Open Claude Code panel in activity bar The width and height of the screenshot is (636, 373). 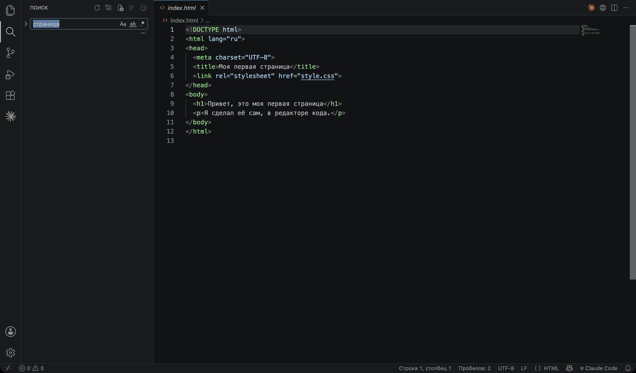pyautogui.click(x=10, y=116)
